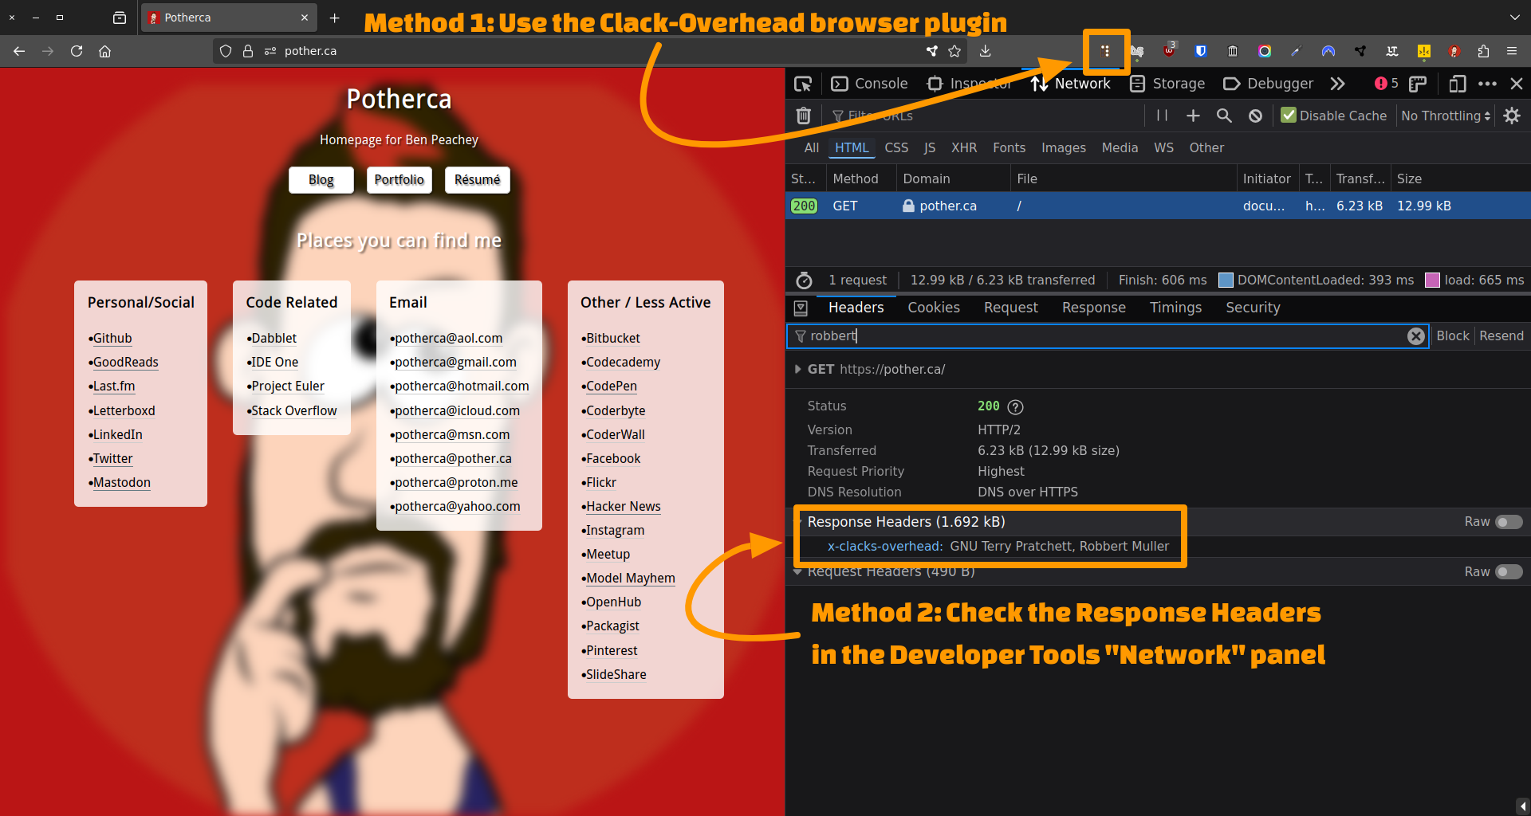
Task: Toggle Raw for Response Headers
Action: coord(1509,522)
